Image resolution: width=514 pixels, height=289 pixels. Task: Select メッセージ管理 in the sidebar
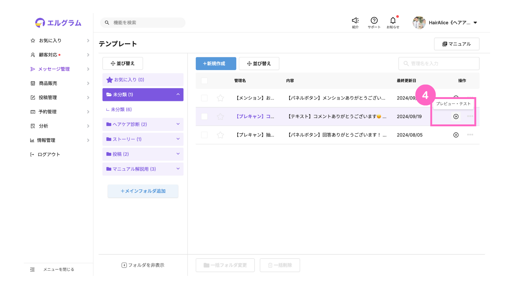coord(54,69)
